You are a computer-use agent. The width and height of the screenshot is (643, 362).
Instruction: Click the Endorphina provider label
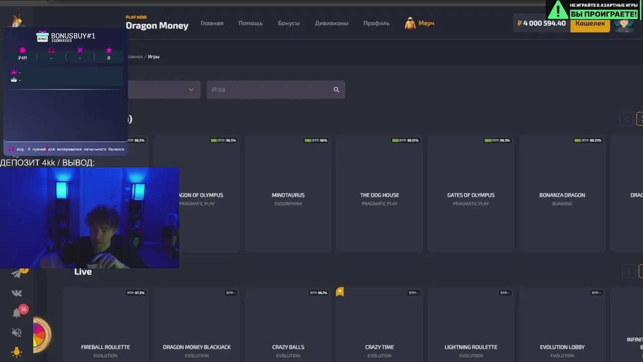288,204
